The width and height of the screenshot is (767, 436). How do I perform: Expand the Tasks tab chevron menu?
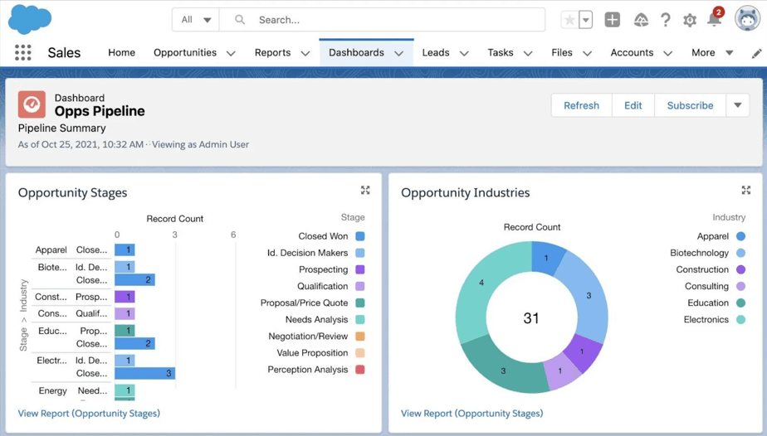[x=528, y=53]
